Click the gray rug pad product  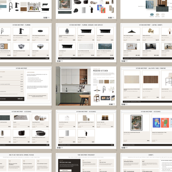[21, 117]
